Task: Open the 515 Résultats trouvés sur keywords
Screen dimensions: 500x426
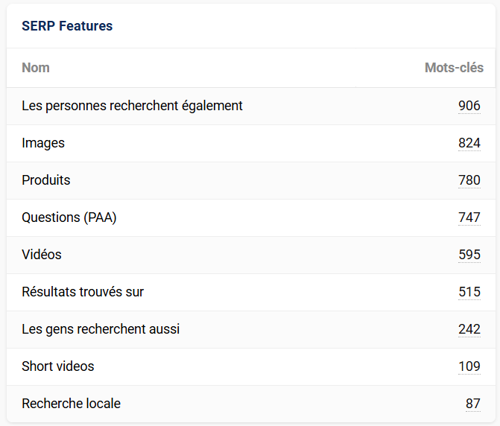Action: pos(469,292)
